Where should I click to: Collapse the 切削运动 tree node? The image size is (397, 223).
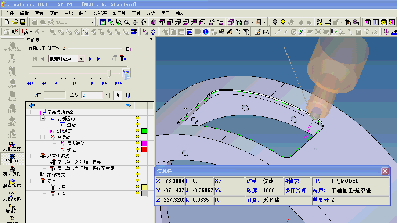pyautogui.click(x=43, y=118)
